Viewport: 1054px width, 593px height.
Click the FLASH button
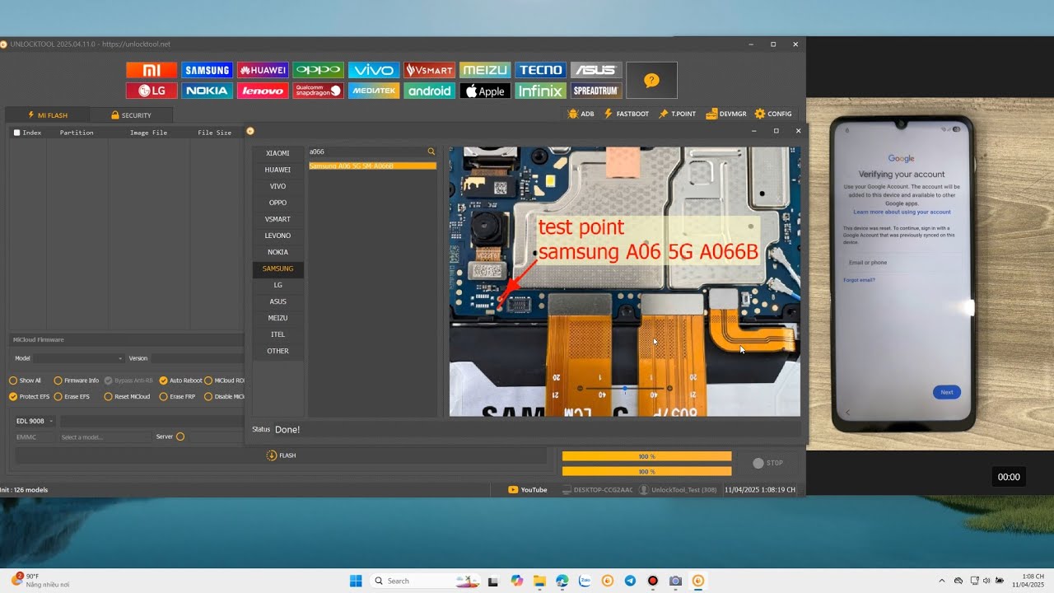coord(281,455)
